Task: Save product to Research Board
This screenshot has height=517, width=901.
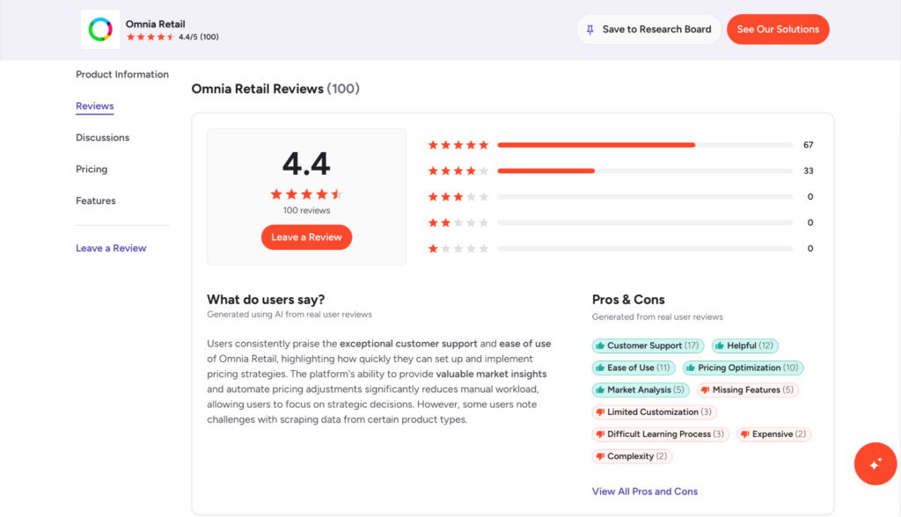Action: click(648, 29)
